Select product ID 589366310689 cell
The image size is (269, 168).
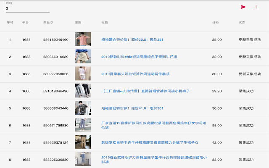(56, 57)
